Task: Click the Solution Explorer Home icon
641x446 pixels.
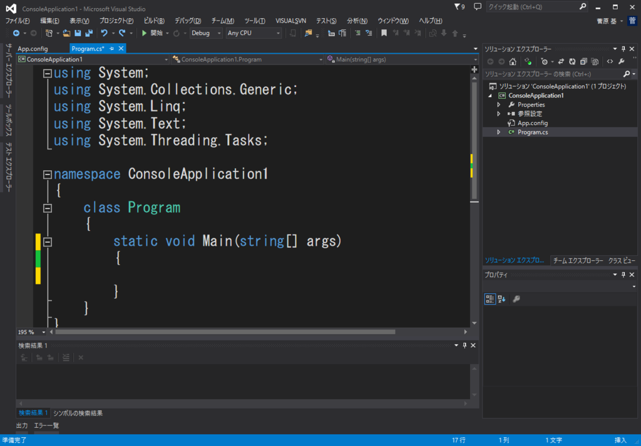Action: pos(513,62)
